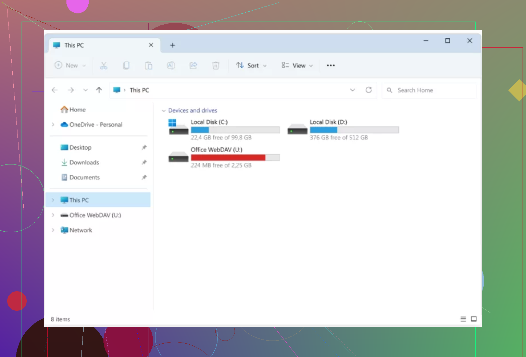The height and width of the screenshot is (357, 526).
Task: Click the monitor icon in address bar
Action: coord(117,90)
